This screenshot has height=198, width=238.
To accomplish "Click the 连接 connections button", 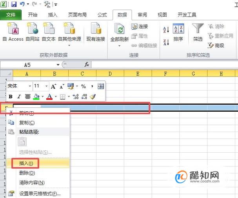I will [x=140, y=26].
